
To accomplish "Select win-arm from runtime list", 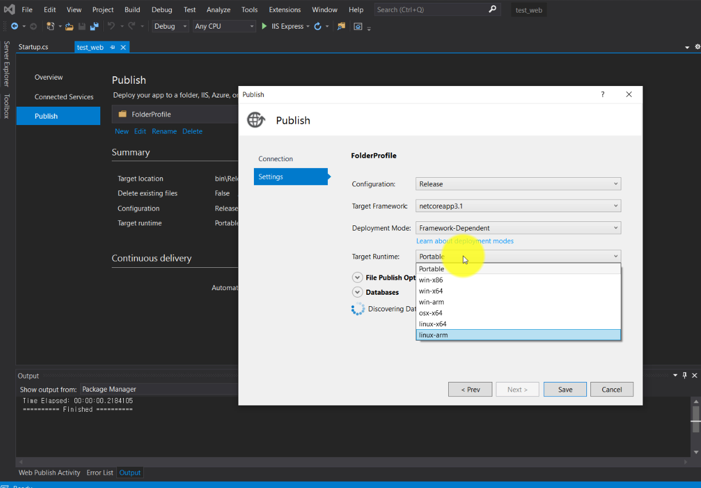I will tap(518, 302).
